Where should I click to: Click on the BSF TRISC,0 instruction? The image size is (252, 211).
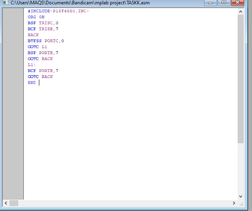[x=43, y=23]
